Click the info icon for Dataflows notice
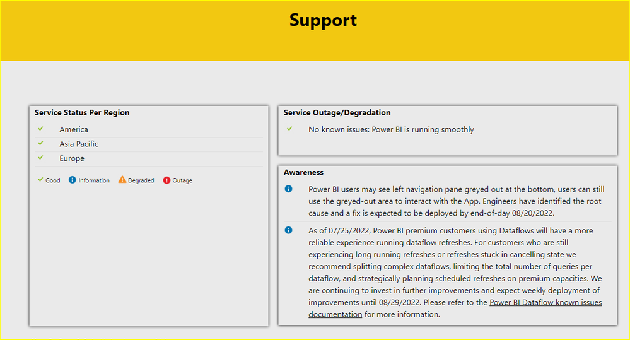 288,230
